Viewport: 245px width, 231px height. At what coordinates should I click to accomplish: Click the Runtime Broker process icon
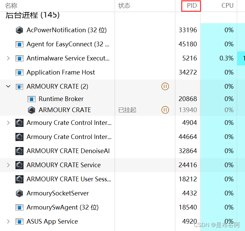coord(32,99)
